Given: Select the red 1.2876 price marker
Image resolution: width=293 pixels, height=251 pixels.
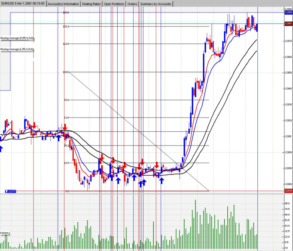Looking at the screenshot, I should tap(288, 191).
